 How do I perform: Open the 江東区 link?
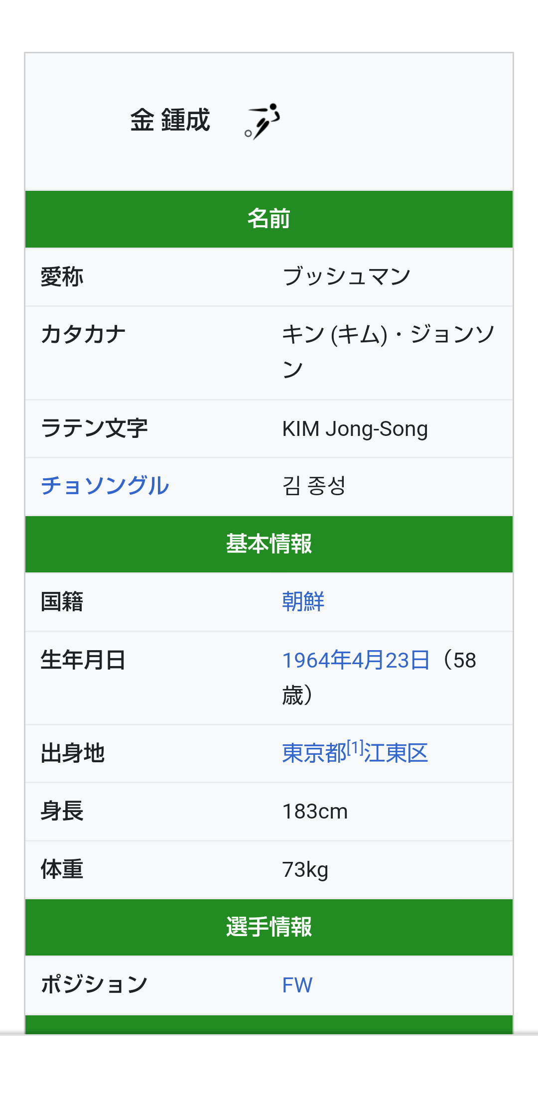396,753
